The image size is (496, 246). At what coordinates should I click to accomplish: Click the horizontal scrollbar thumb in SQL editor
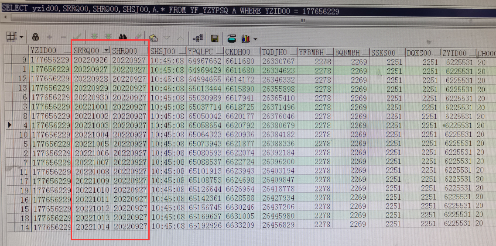tap(302, 20)
